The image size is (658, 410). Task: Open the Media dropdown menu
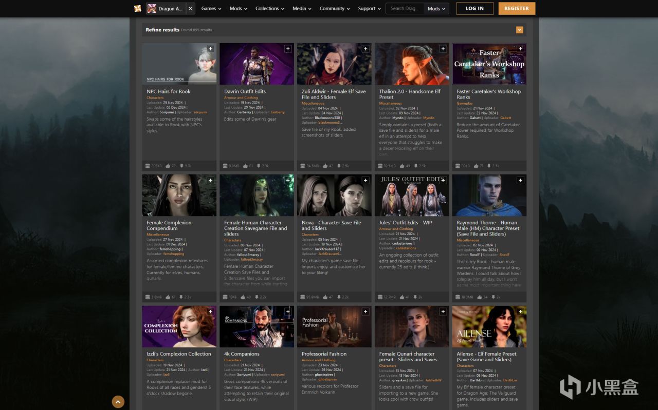pyautogui.click(x=302, y=9)
